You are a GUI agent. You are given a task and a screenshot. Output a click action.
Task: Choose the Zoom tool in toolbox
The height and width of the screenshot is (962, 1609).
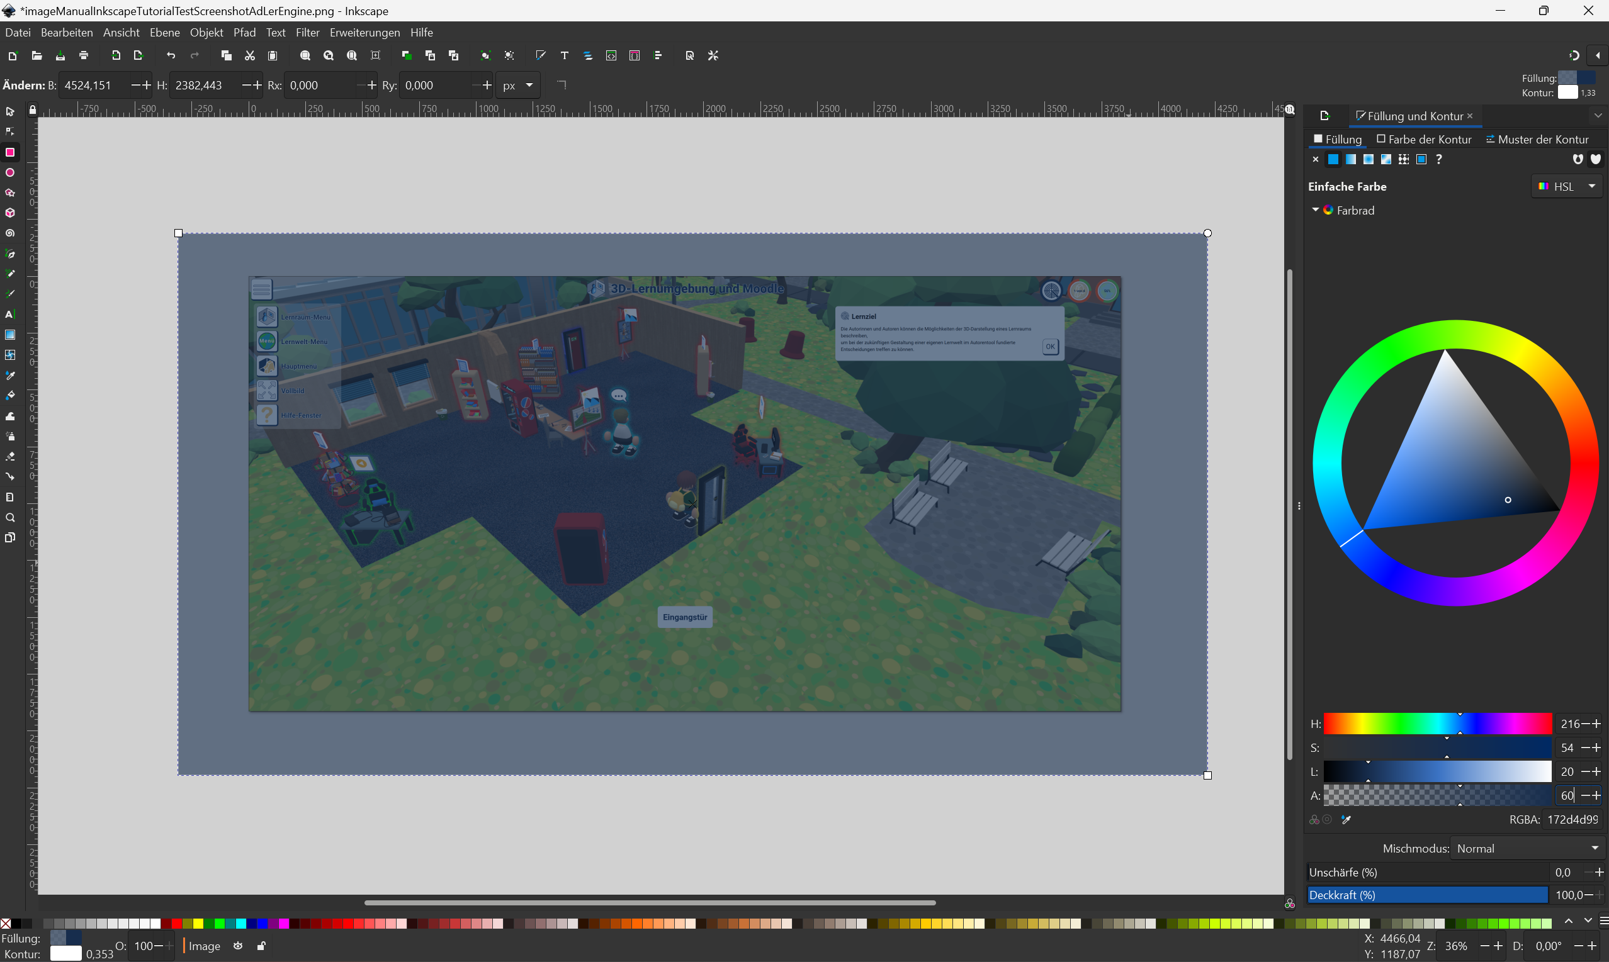[9, 517]
